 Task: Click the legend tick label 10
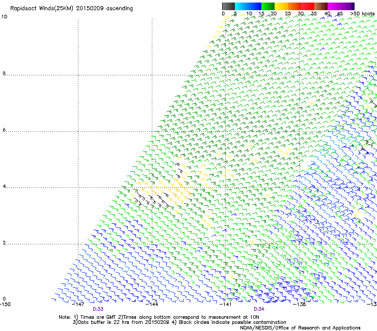[249, 14]
